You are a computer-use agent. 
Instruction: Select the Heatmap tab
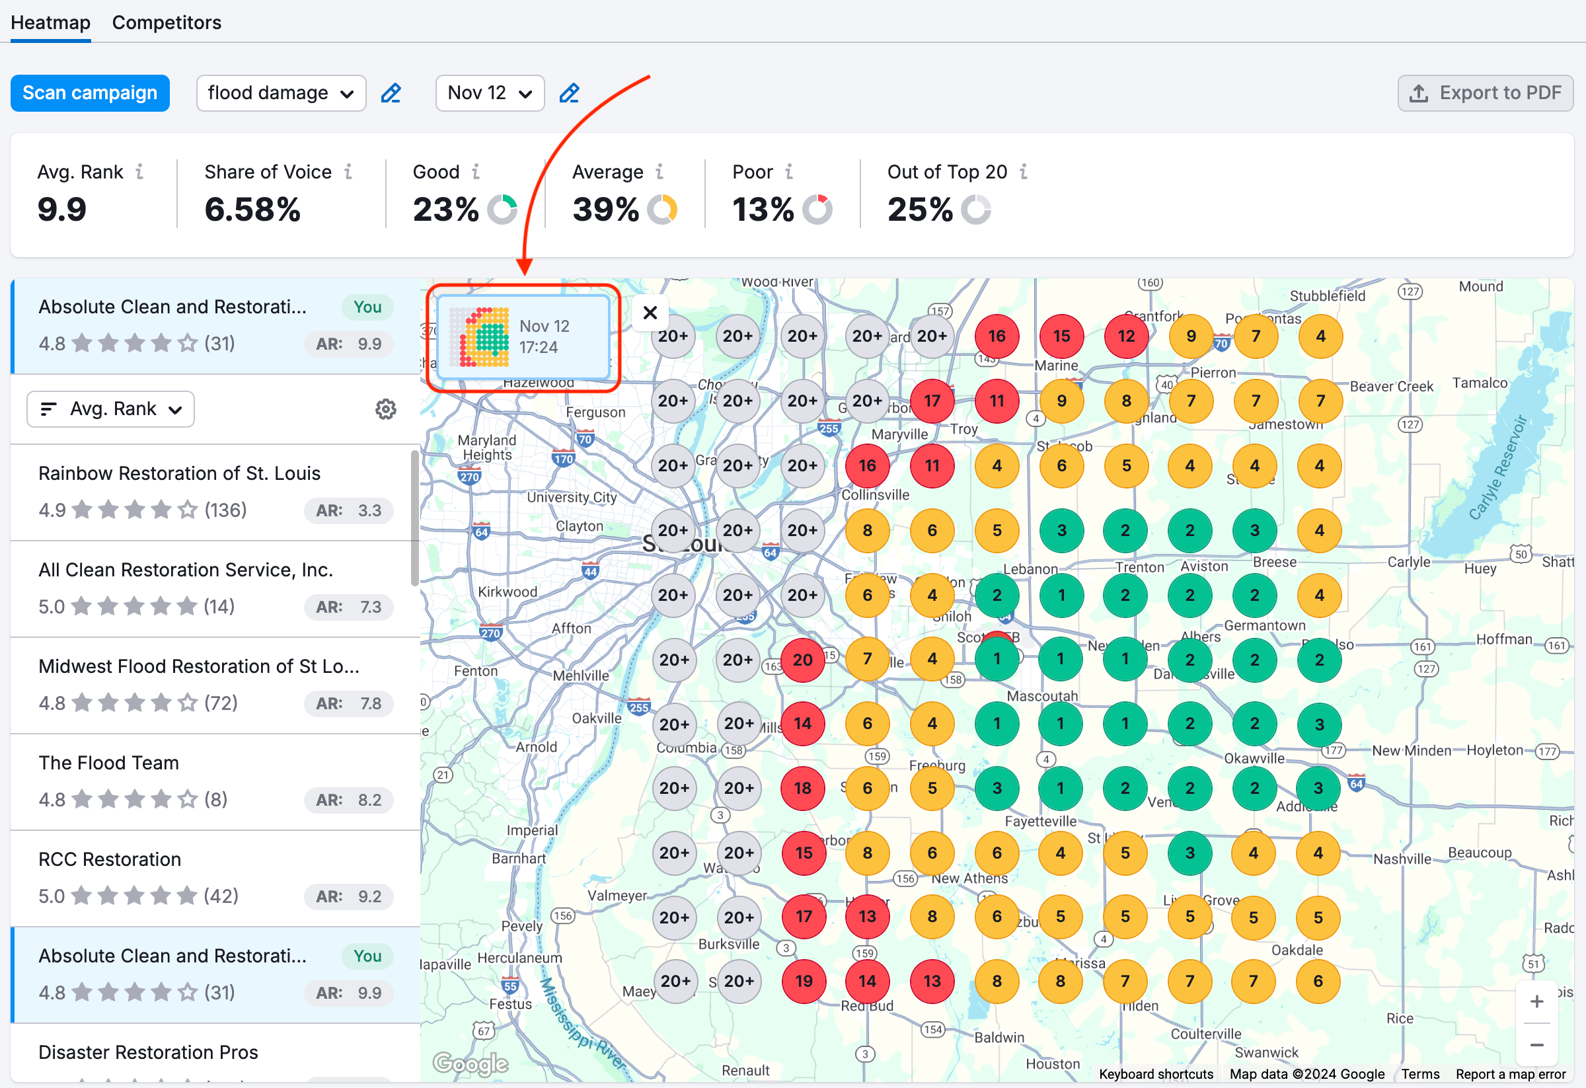pyautogui.click(x=50, y=22)
